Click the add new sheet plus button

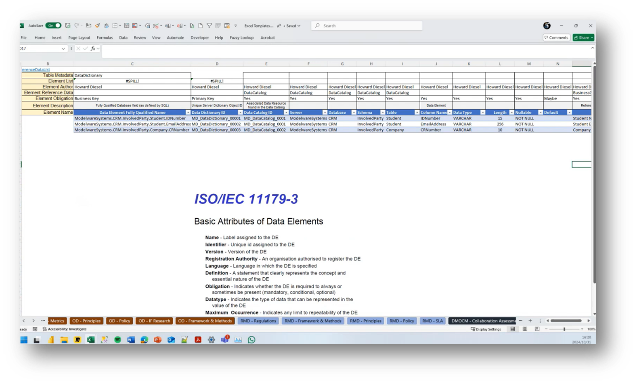point(530,321)
